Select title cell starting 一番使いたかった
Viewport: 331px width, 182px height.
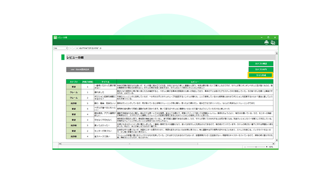coord(106,86)
